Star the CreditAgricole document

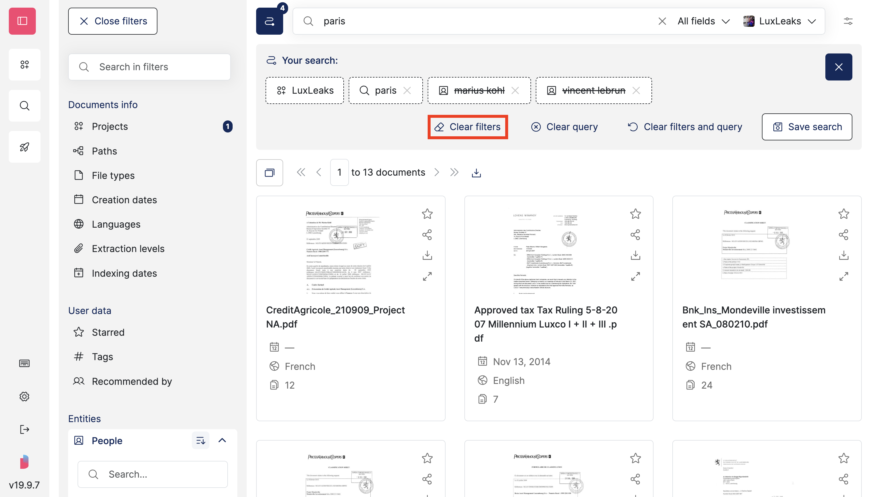[x=427, y=214]
